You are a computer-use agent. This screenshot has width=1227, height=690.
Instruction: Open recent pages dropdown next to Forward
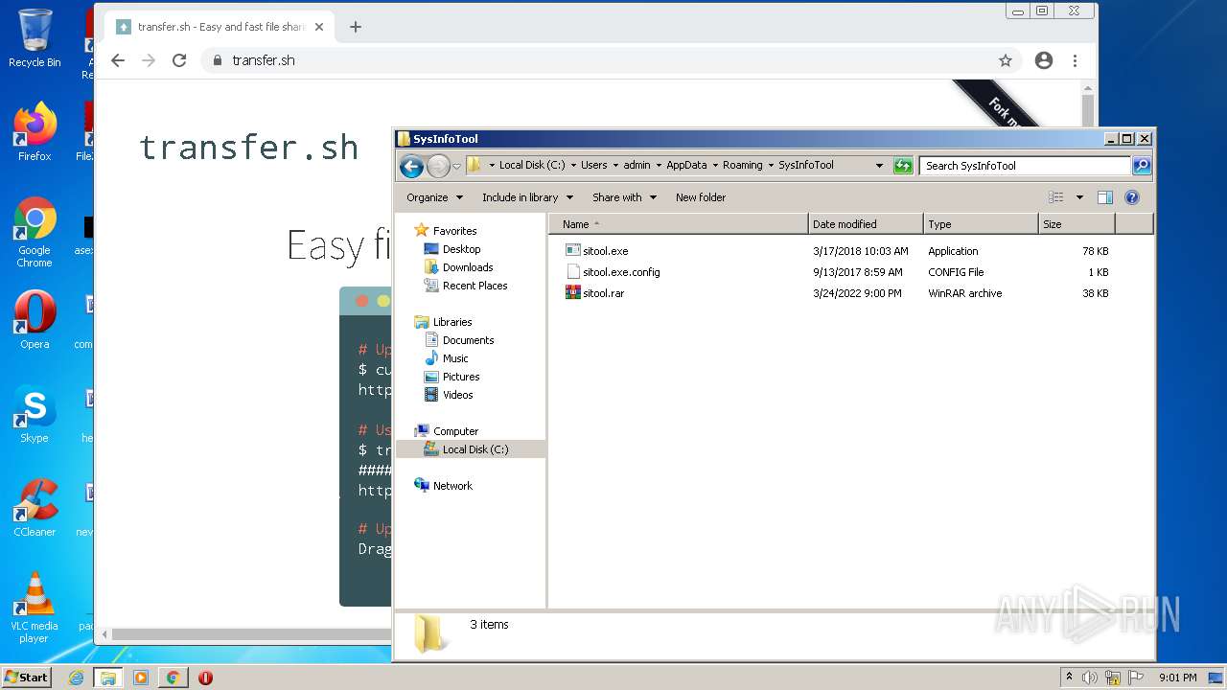(456, 166)
